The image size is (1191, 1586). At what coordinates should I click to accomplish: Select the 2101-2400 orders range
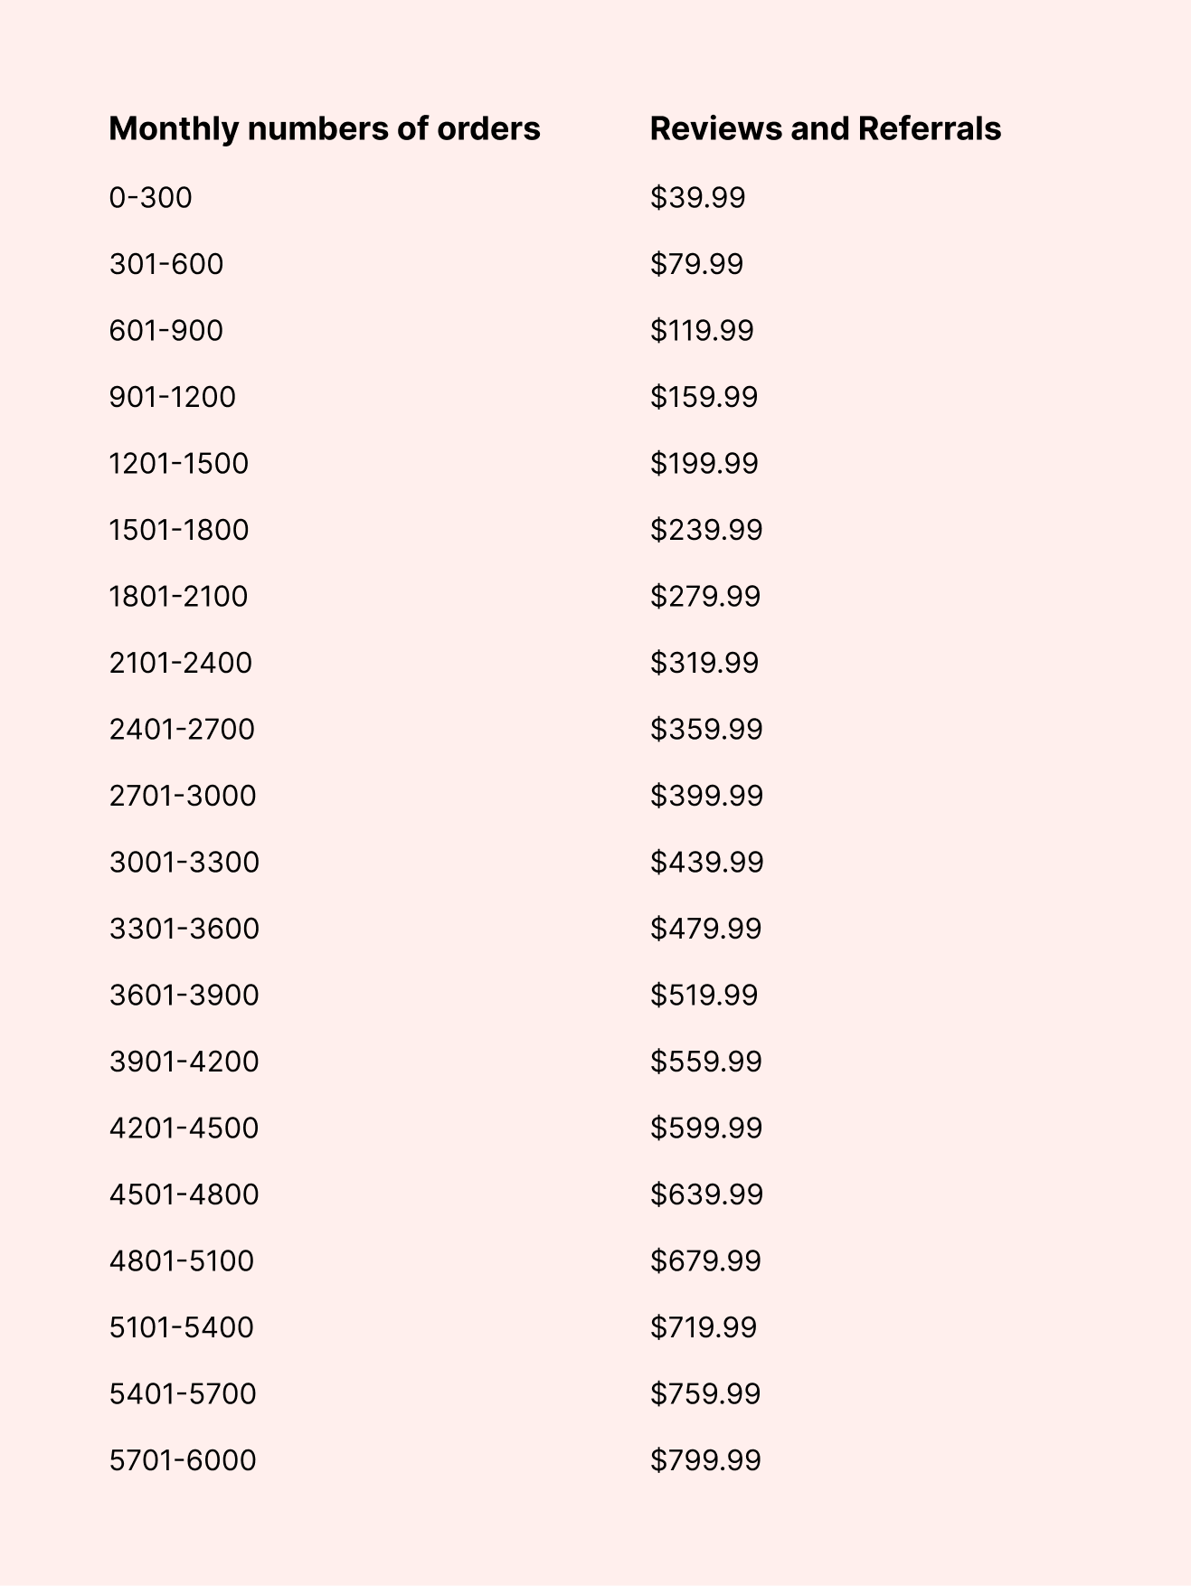click(180, 663)
